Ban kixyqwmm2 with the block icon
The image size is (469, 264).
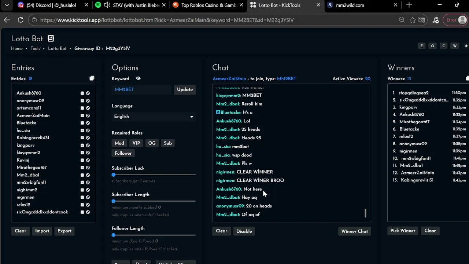pyautogui.click(x=88, y=153)
